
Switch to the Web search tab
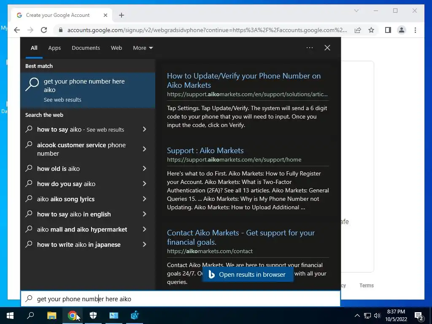coord(116,48)
